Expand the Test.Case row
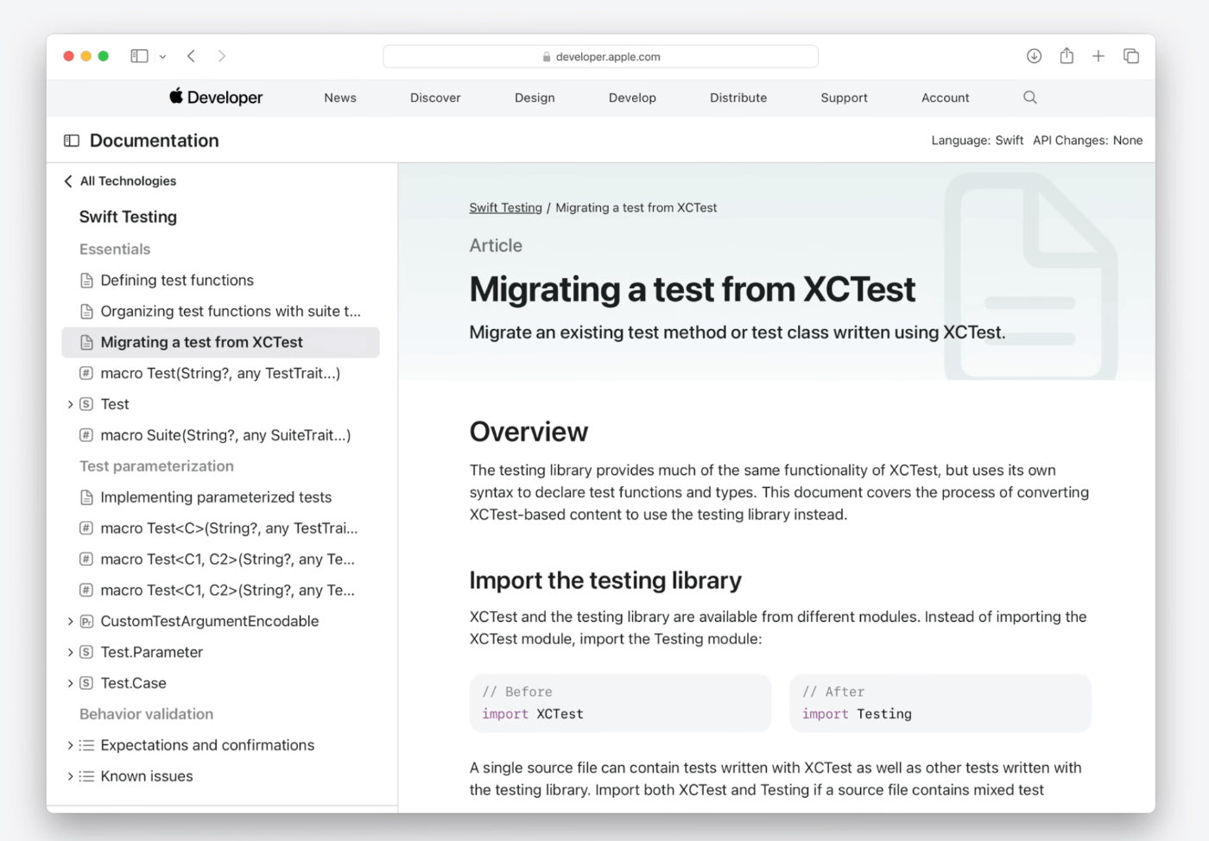 point(70,684)
